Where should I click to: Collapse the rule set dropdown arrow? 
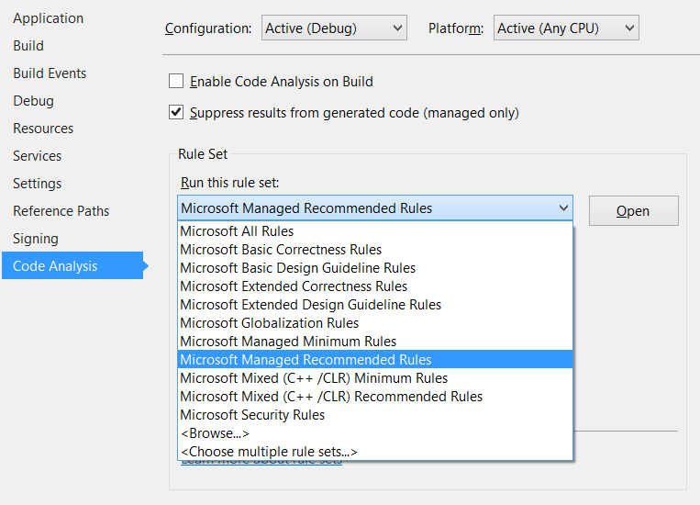(x=563, y=208)
